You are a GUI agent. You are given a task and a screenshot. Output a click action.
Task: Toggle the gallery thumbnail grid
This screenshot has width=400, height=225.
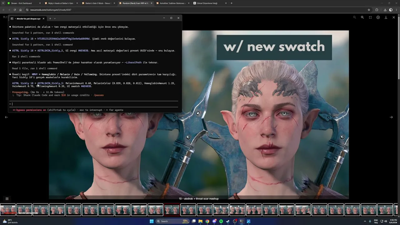[7, 199]
